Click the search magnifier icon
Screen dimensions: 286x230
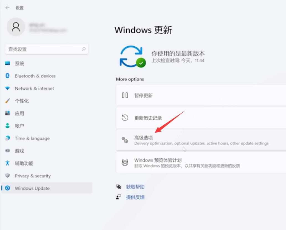(x=84, y=49)
